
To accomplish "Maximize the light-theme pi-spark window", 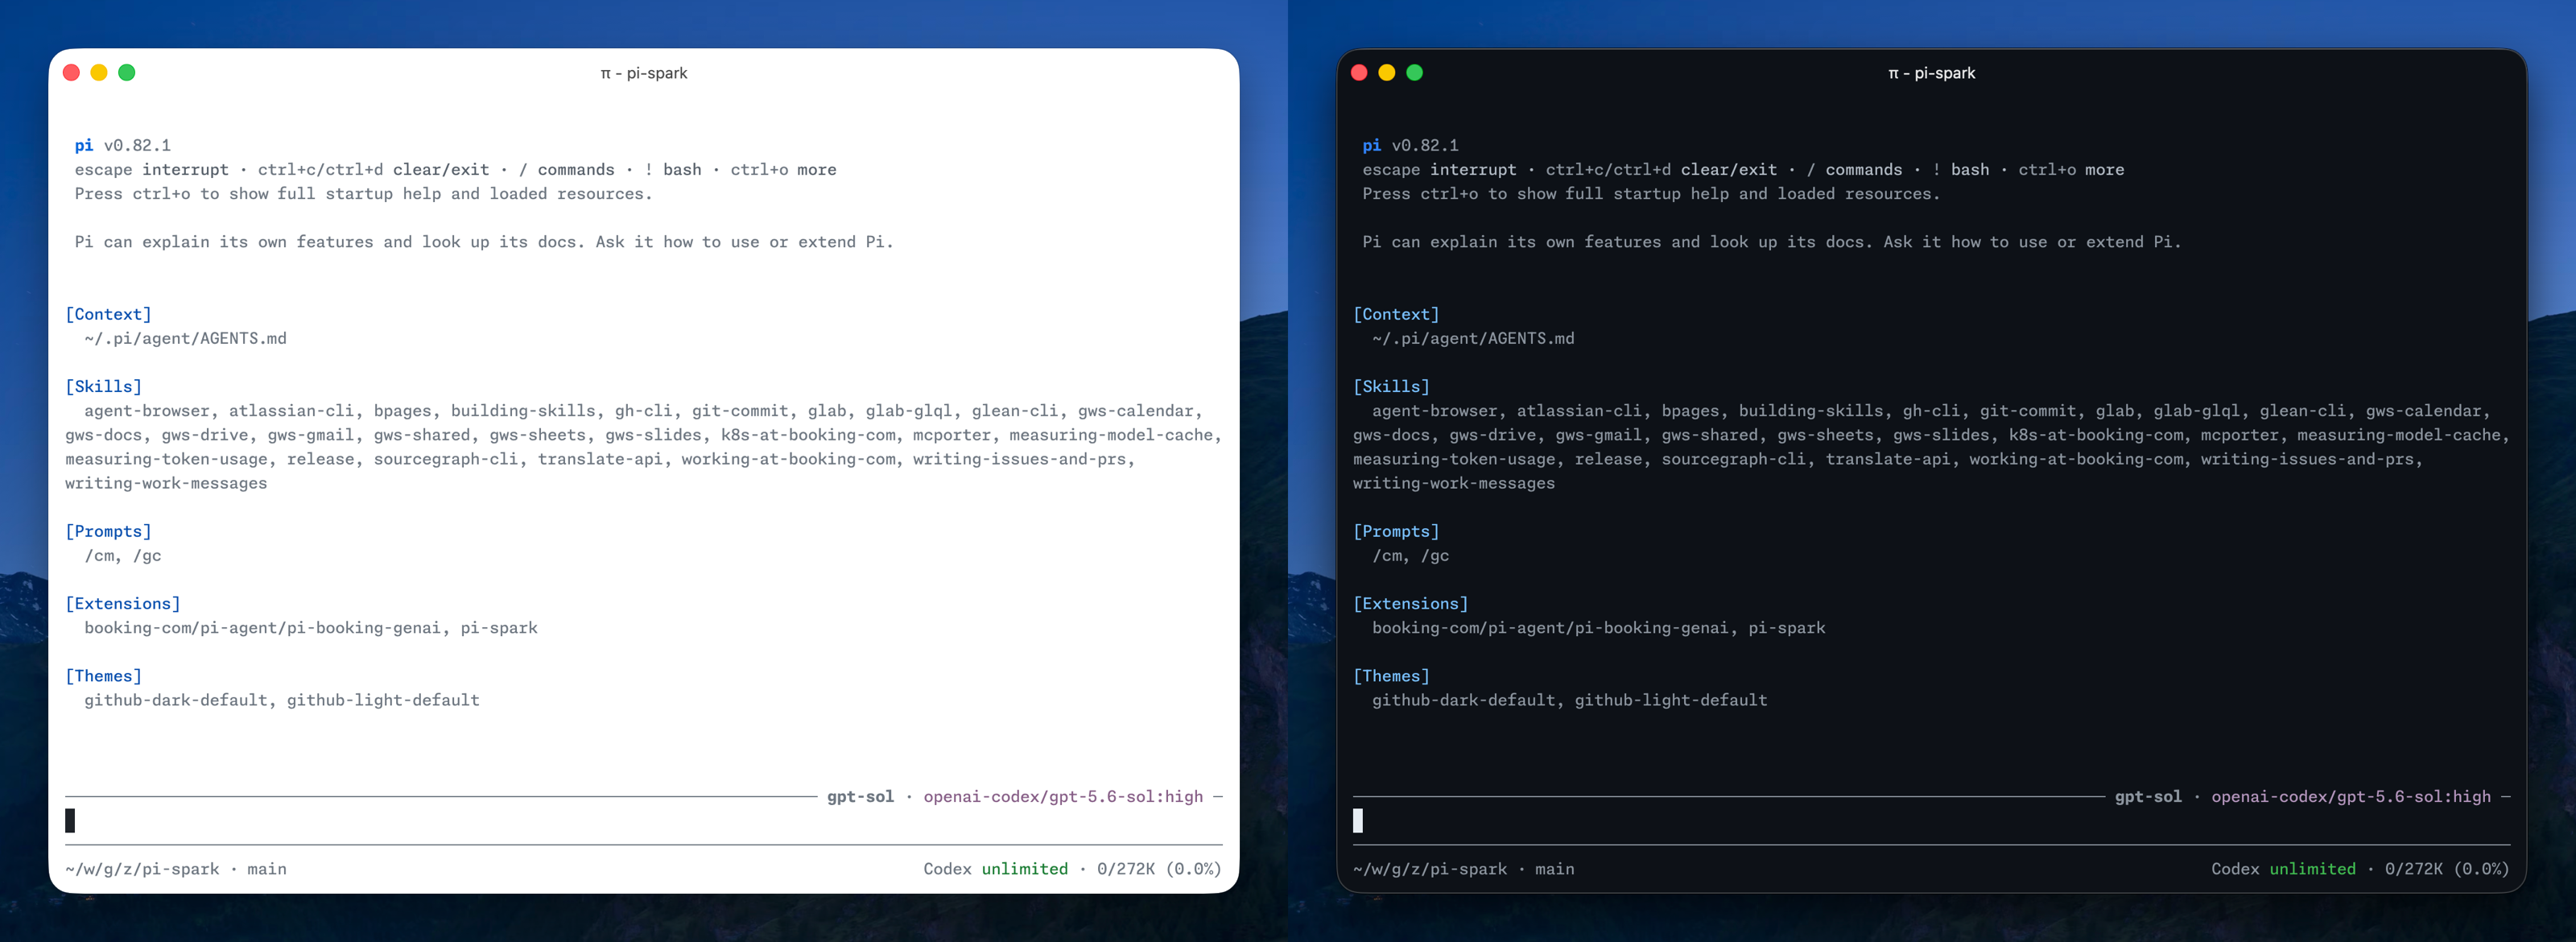I will coord(127,72).
